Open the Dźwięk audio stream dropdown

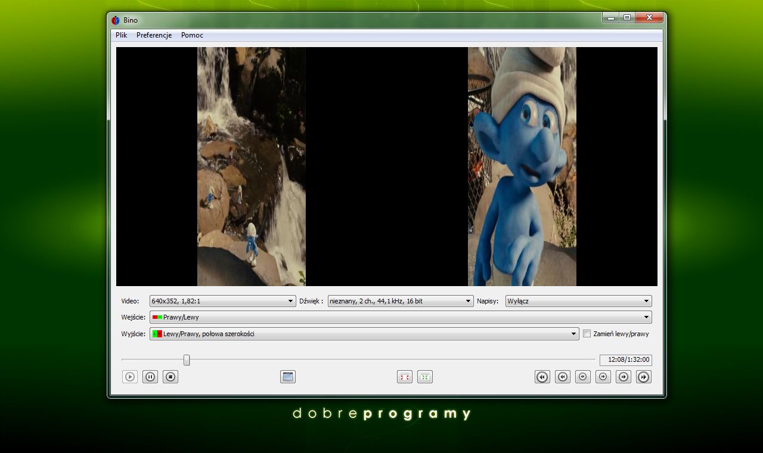[x=401, y=301]
